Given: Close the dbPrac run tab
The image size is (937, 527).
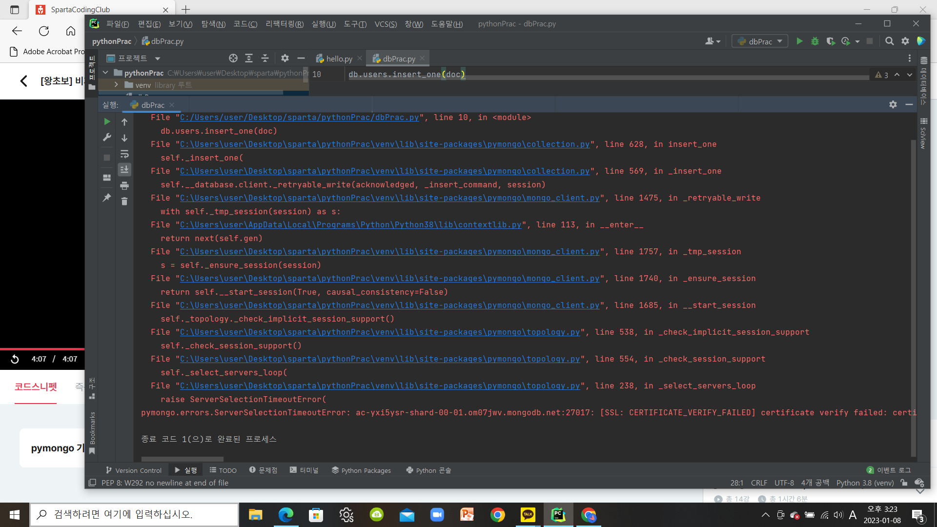Looking at the screenshot, I should [x=172, y=105].
